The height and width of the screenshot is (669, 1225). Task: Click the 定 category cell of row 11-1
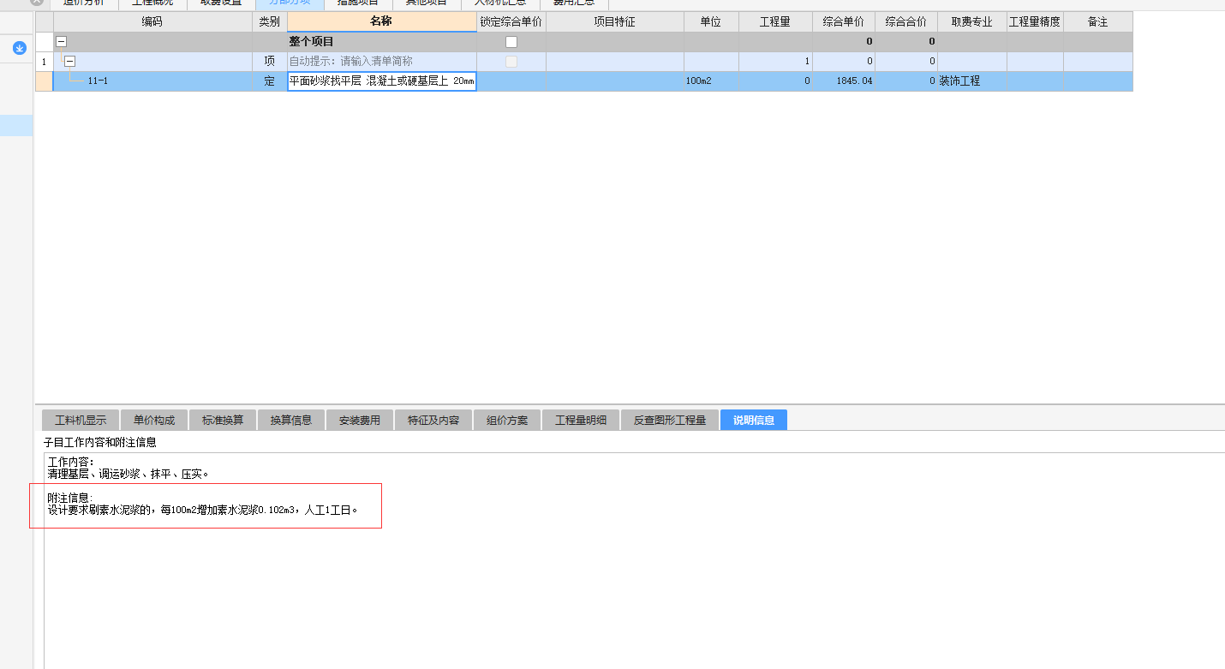tap(270, 81)
